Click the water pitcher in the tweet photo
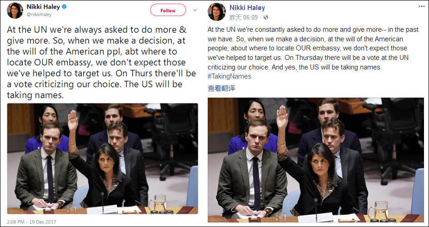 coord(158,203)
